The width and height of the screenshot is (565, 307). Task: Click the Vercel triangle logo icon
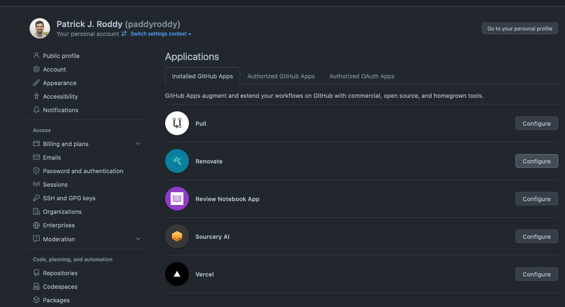(177, 274)
